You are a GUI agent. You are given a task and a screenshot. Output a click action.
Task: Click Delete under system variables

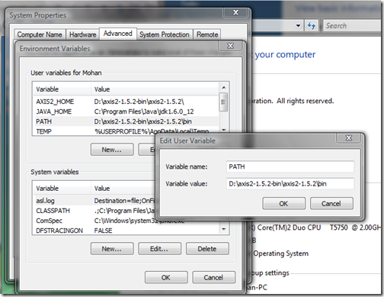(x=207, y=249)
